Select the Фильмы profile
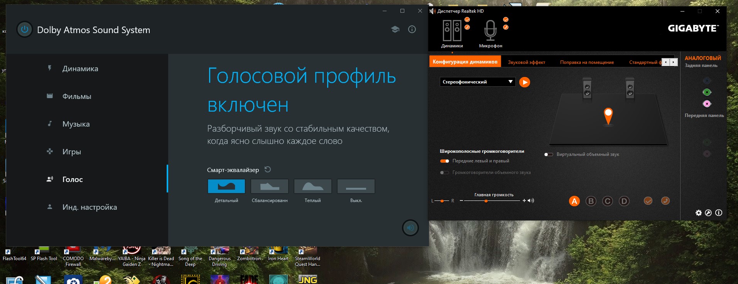The image size is (738, 284). pyautogui.click(x=86, y=96)
